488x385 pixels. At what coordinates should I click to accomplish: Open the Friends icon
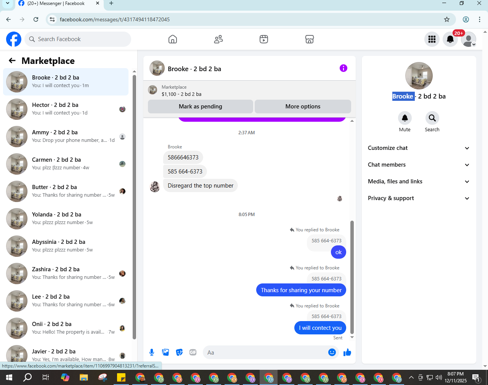coord(218,39)
